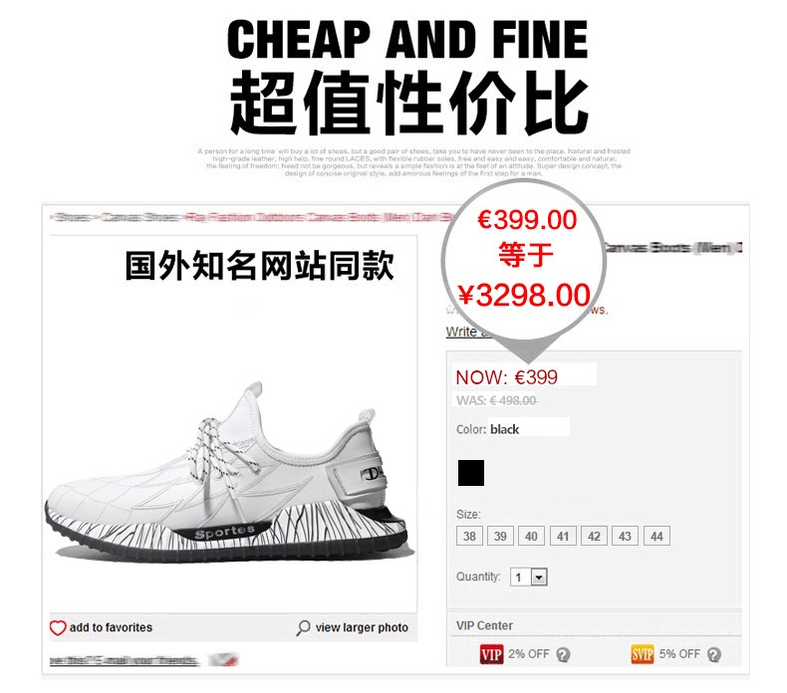Open the 'Write a review' link
The image size is (787, 693).
point(466,332)
